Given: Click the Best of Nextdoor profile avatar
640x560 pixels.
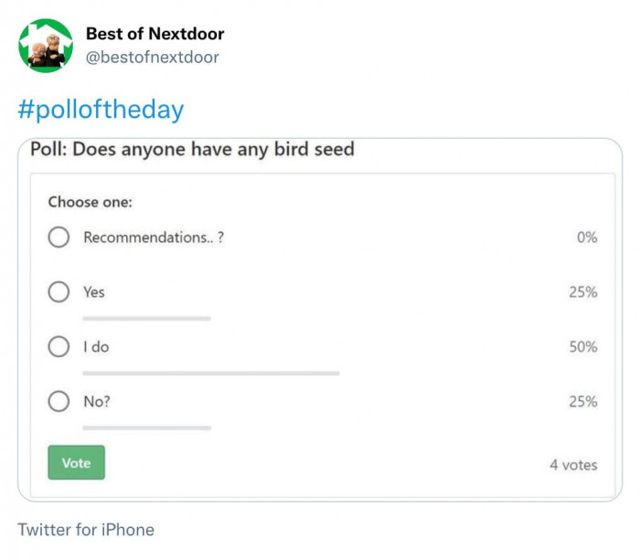Looking at the screenshot, I should (46, 45).
